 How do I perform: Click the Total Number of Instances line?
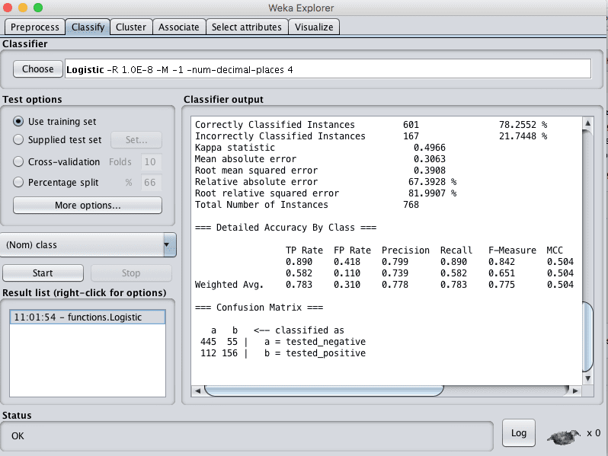(307, 205)
